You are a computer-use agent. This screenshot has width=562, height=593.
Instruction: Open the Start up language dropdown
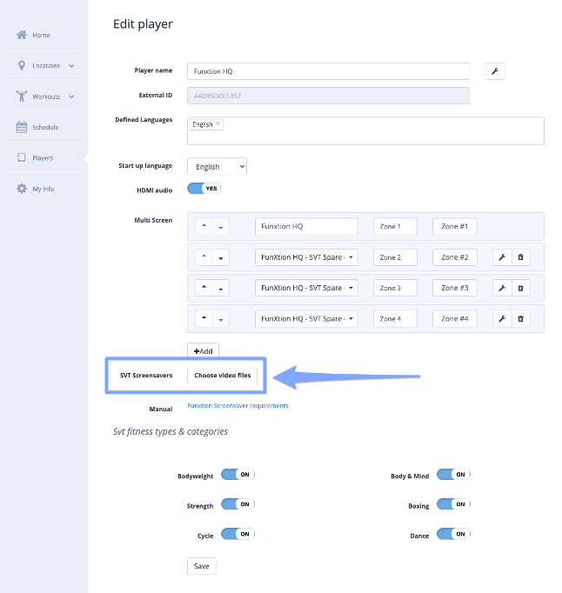(x=217, y=166)
